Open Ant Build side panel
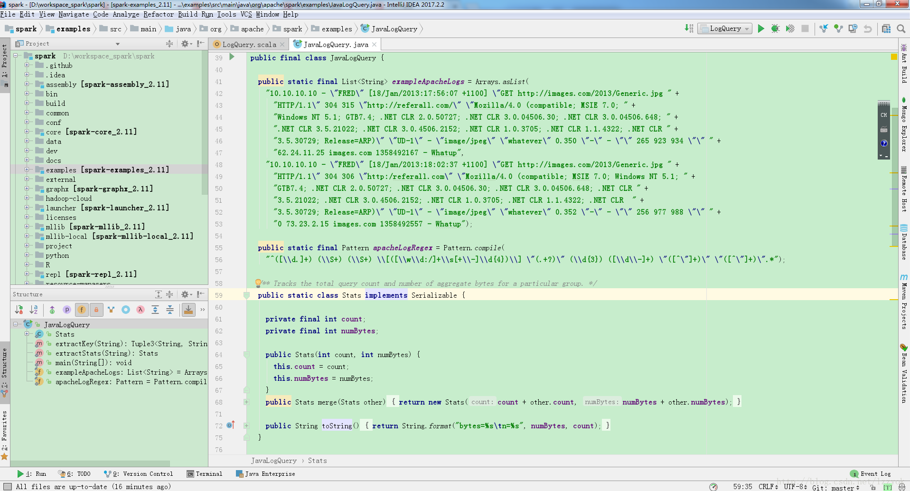Viewport: 910px width, 491px height. pyautogui.click(x=904, y=63)
